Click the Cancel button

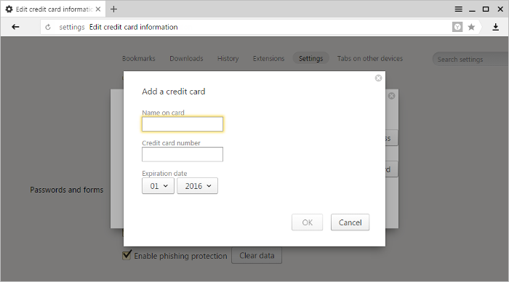350,222
